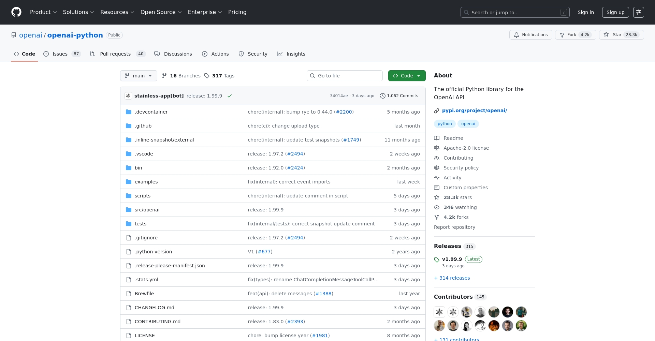Click the link icon beside pypi.org URL

point(437,111)
